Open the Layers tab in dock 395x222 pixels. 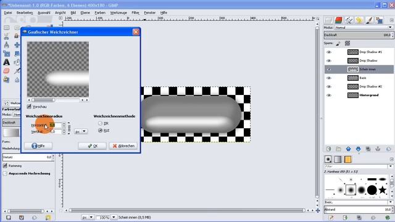(328, 20)
